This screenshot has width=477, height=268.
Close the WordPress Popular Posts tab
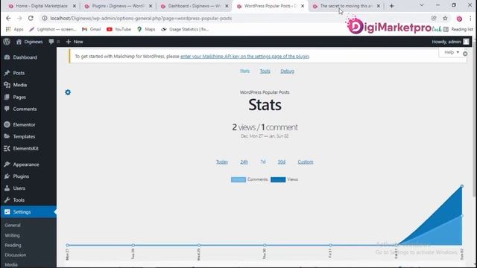click(303, 6)
